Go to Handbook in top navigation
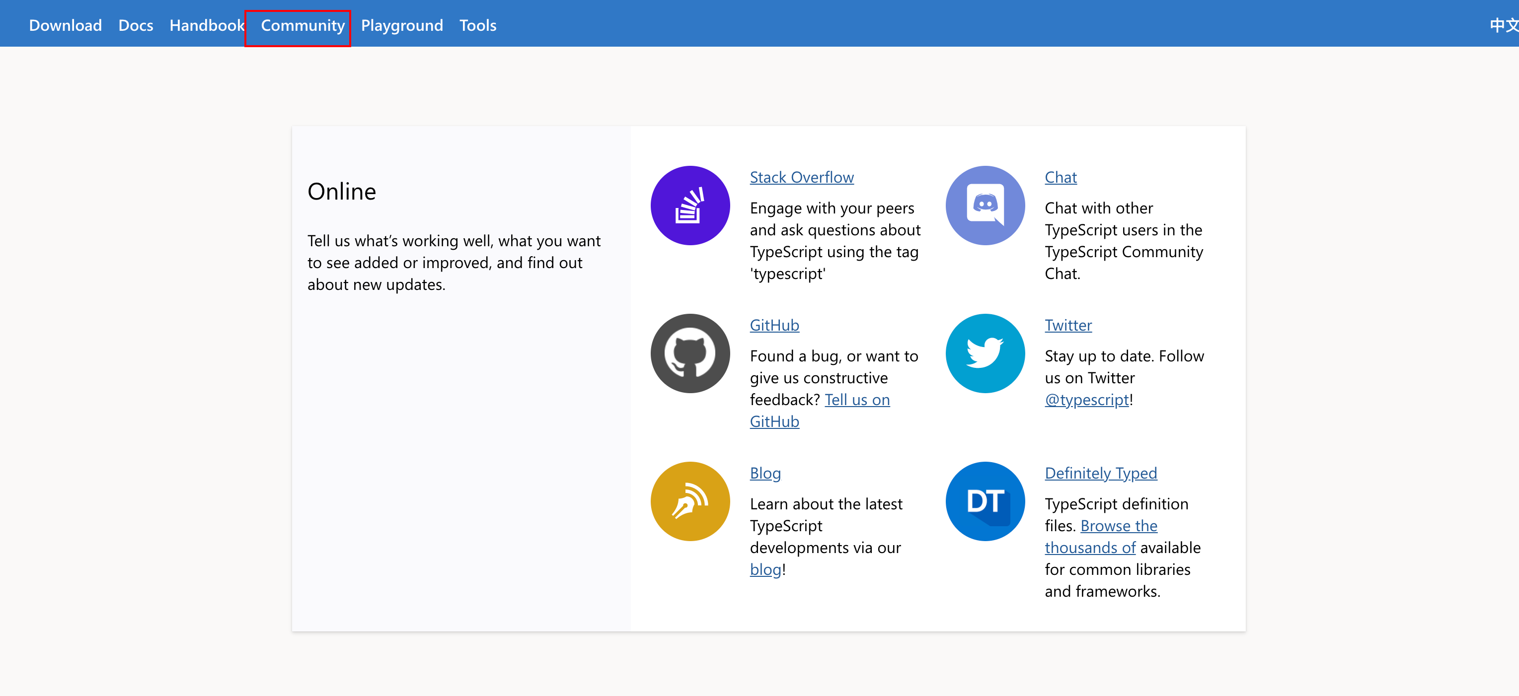 [206, 25]
